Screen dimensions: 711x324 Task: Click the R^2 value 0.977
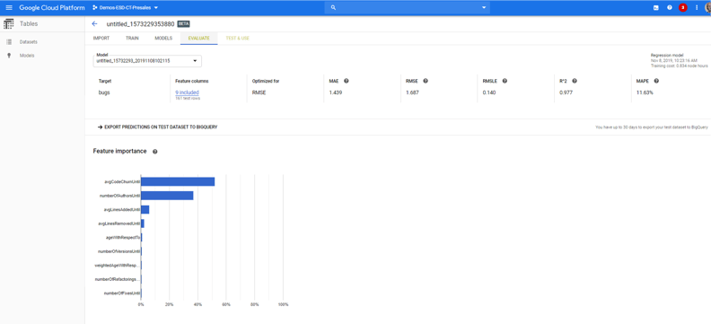click(x=566, y=92)
